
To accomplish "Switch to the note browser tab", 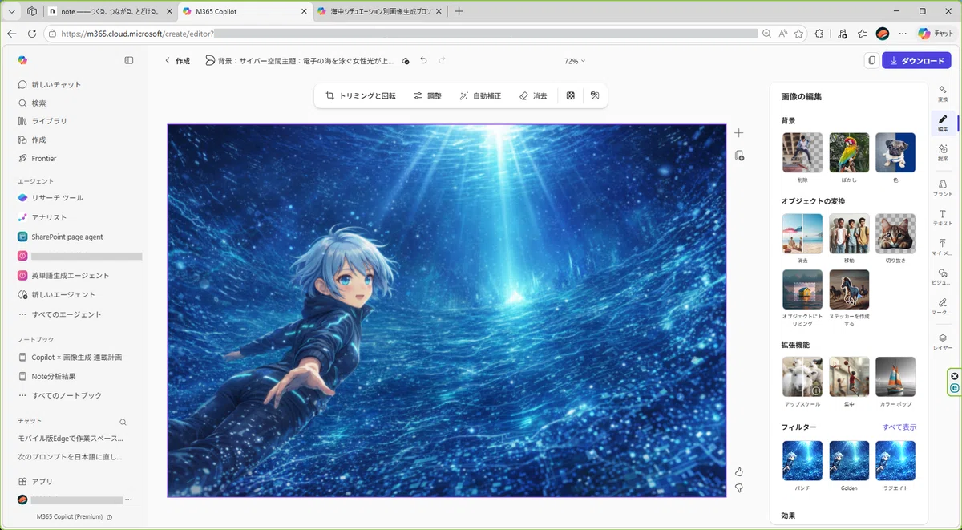I will pos(109,11).
